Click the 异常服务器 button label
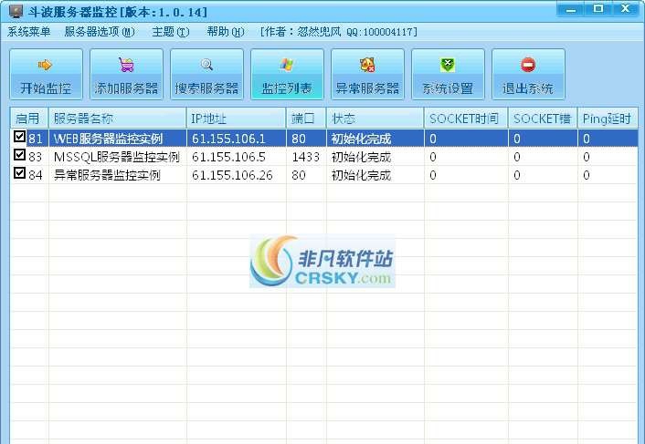This screenshot has width=645, height=444. point(367,88)
